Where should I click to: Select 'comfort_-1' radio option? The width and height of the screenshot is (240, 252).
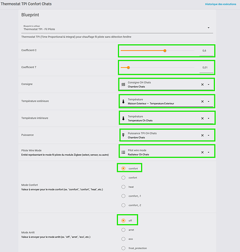pos(124,196)
